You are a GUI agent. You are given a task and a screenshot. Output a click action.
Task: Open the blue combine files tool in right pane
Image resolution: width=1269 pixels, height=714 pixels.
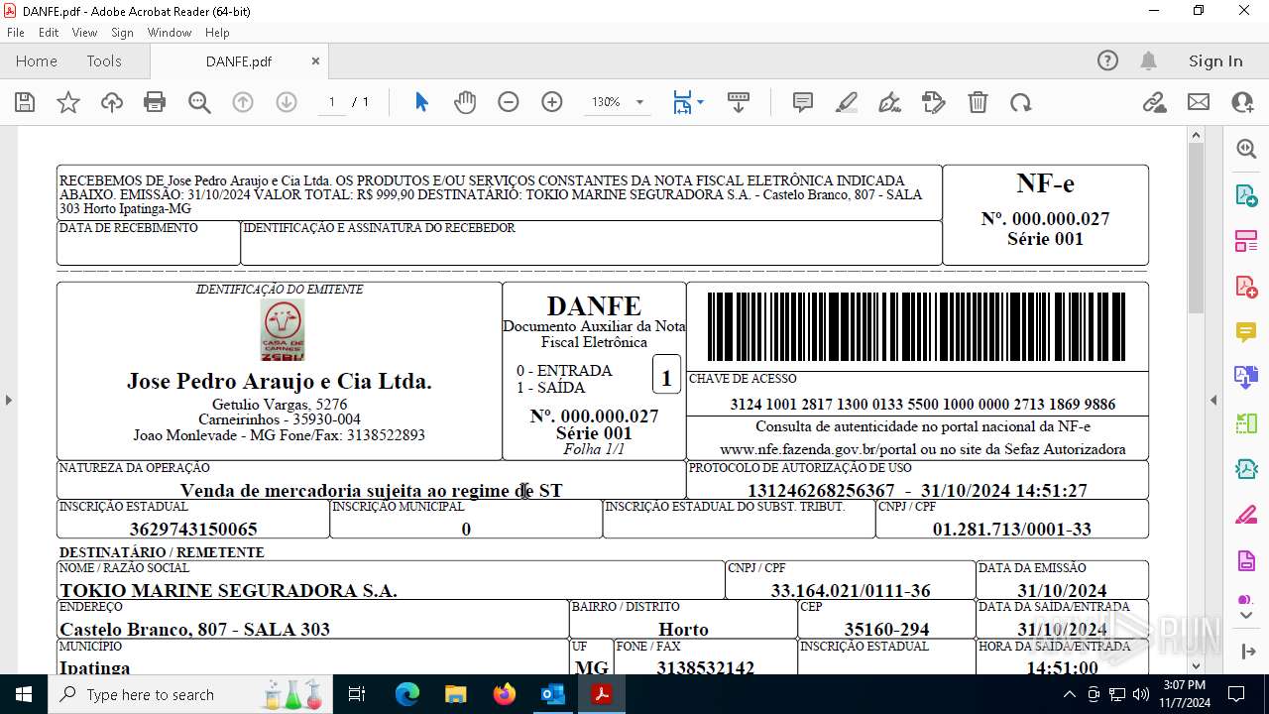pos(1246,378)
